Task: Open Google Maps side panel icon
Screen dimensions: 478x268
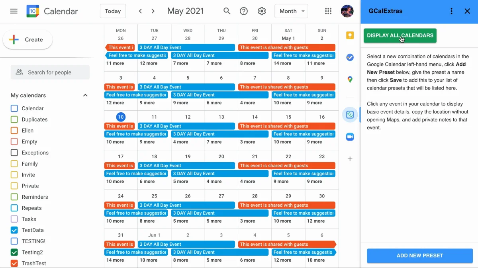Action: pos(350,80)
